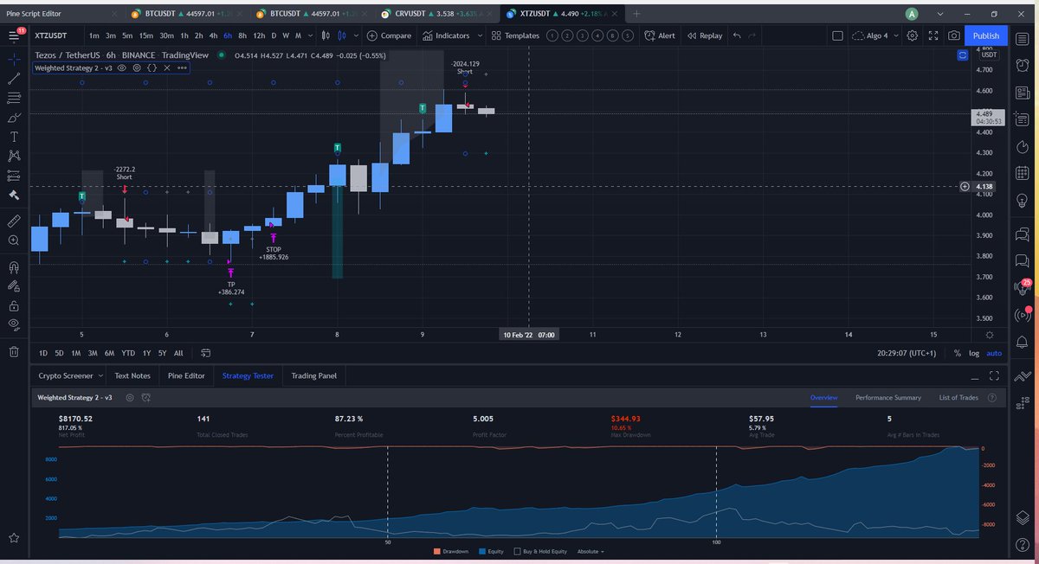Select the 1D date range
This screenshot has width=1039, height=564.
[x=43, y=353]
